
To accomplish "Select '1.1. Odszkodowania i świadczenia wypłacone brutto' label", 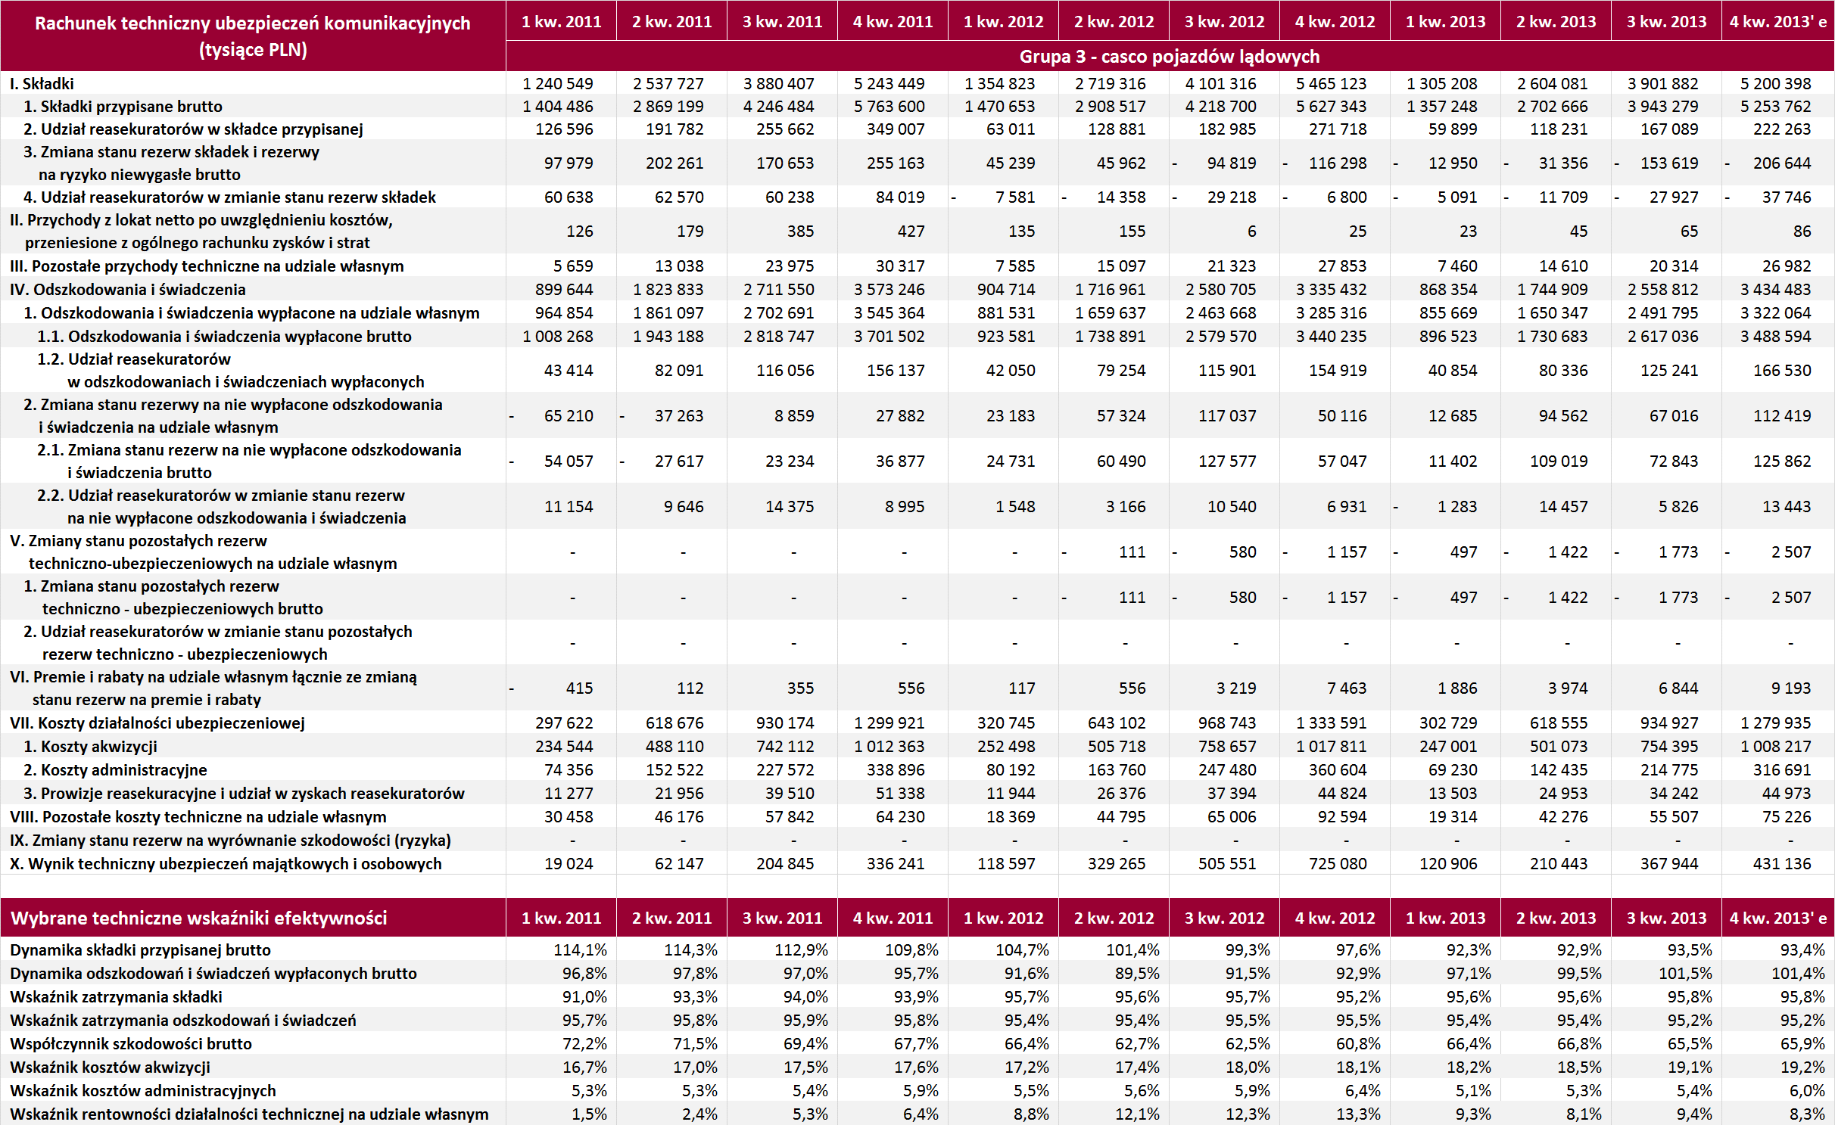I will coord(224,336).
